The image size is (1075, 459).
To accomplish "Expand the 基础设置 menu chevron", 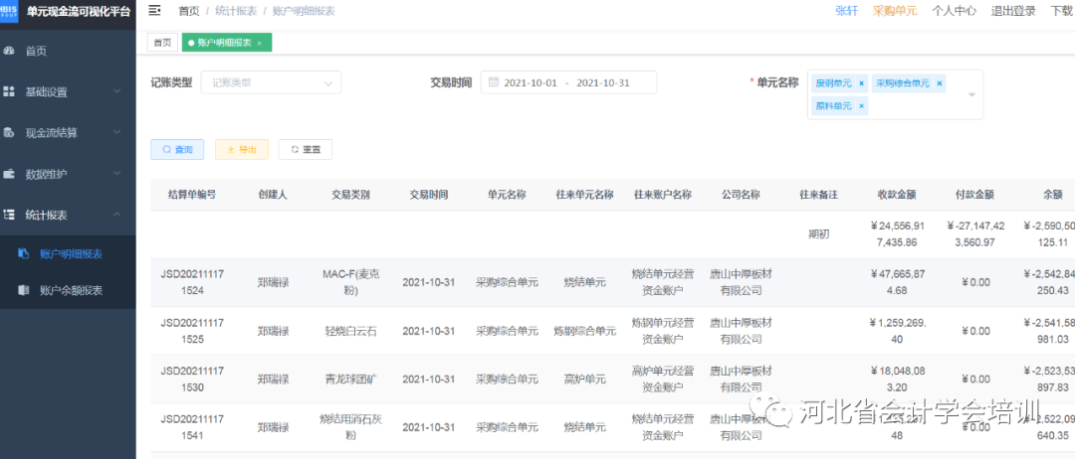I will coord(117,91).
